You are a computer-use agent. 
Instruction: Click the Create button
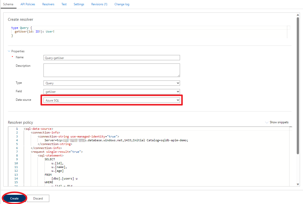14,198
